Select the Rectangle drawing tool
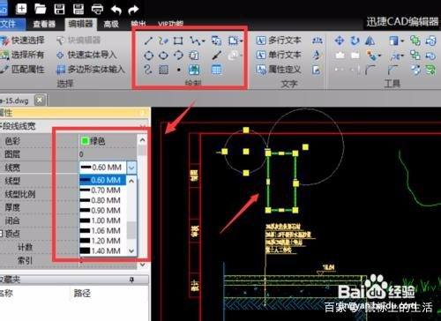 click(178, 41)
